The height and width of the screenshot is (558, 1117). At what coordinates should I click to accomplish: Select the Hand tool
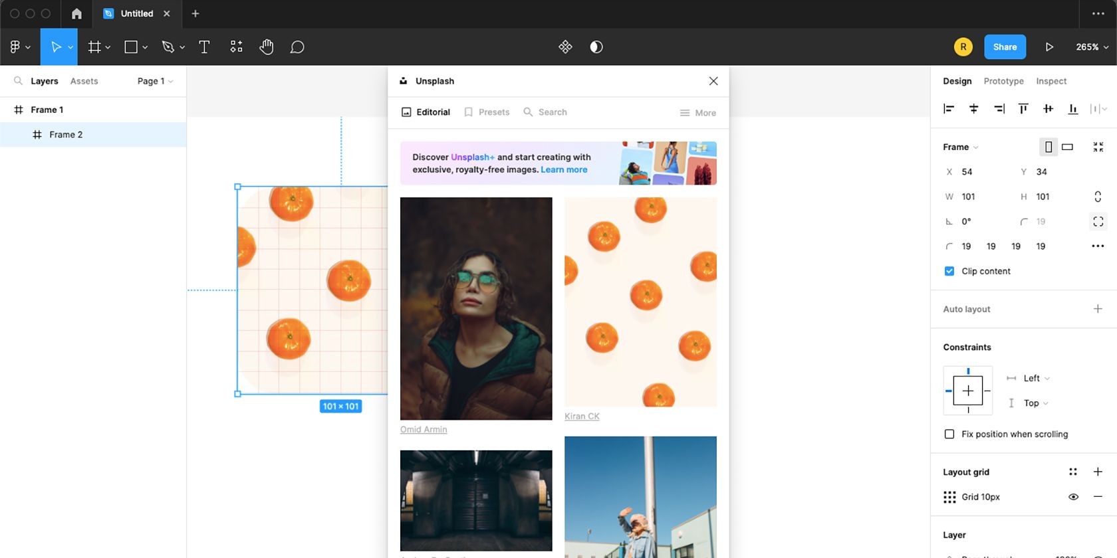(267, 46)
